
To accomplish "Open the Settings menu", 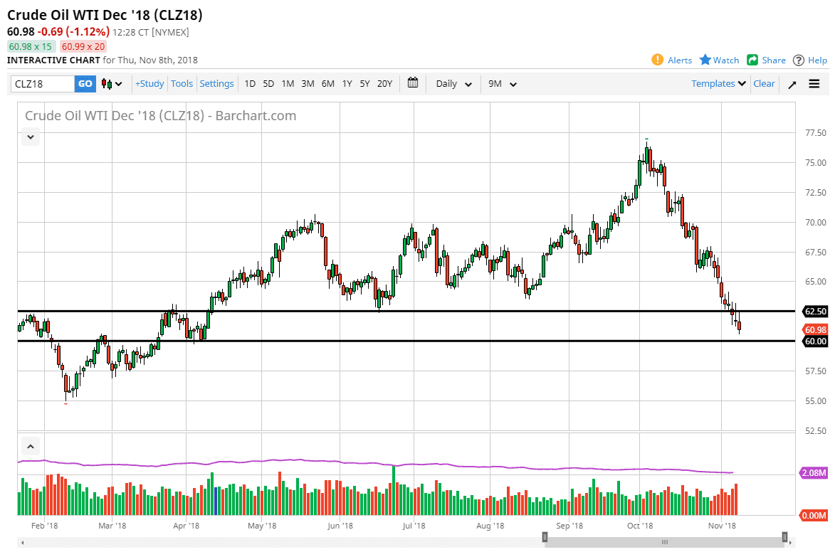I will 216,83.
